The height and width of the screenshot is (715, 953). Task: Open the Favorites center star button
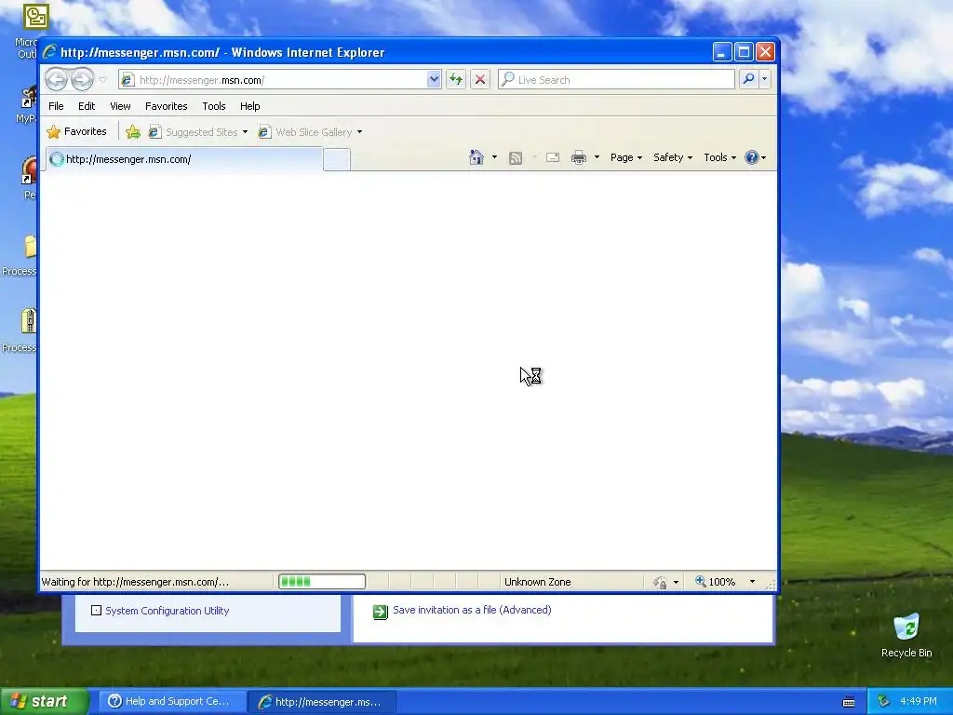pyautogui.click(x=76, y=131)
